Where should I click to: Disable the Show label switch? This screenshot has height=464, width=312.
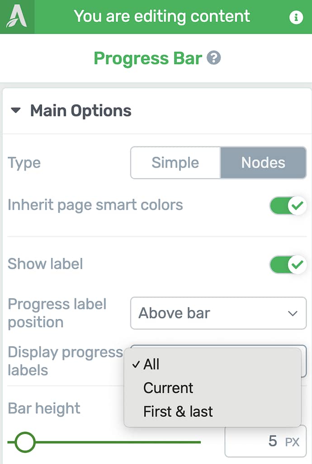point(288,264)
